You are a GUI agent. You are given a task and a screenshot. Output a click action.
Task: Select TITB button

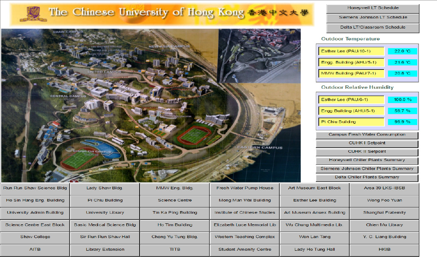coord(175,250)
